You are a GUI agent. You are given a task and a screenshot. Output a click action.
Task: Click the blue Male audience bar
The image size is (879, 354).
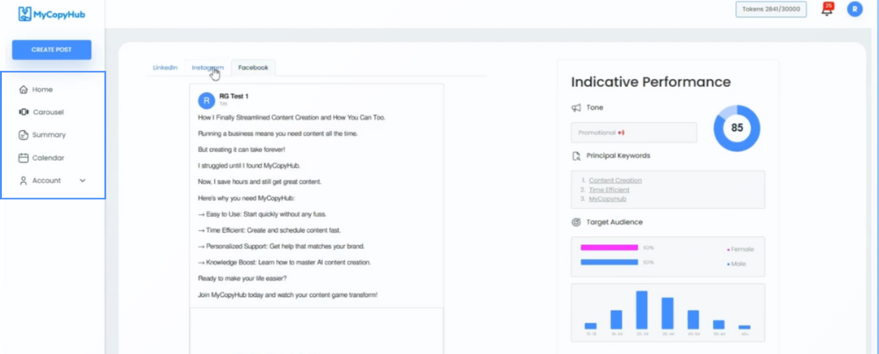coord(609,262)
